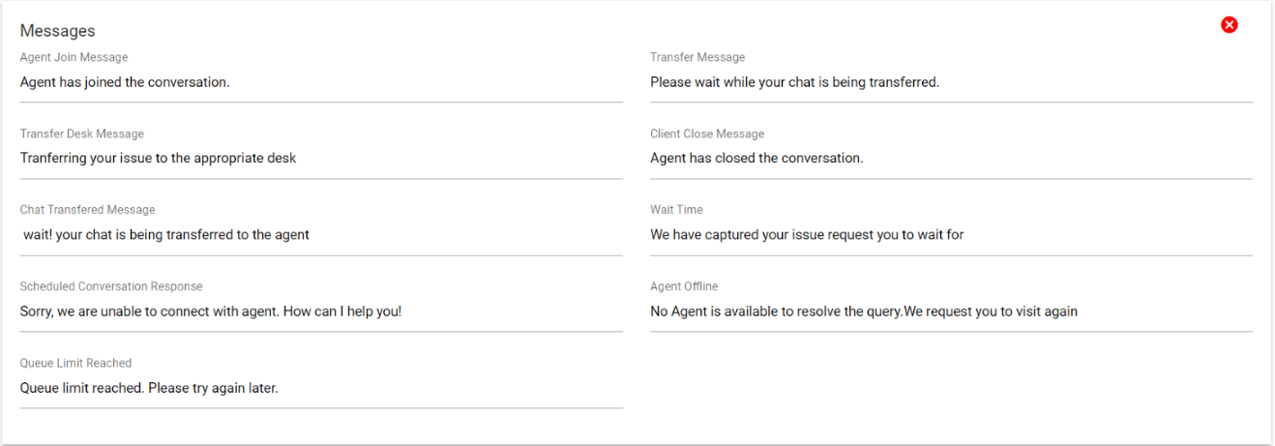Screen dimensions: 1275x446
Task: Close the Messages panel with red X
Action: pos(1229,25)
